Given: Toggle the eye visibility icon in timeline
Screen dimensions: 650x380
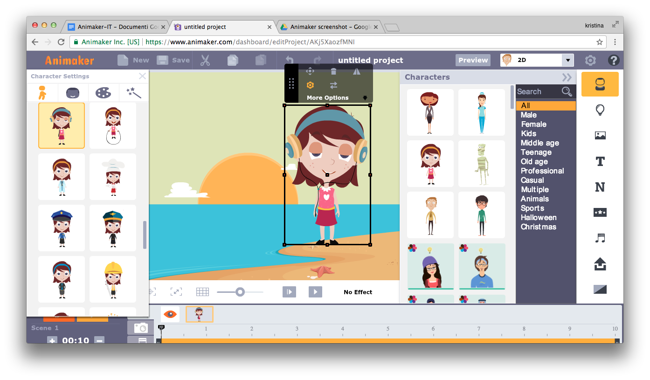Looking at the screenshot, I should point(170,314).
